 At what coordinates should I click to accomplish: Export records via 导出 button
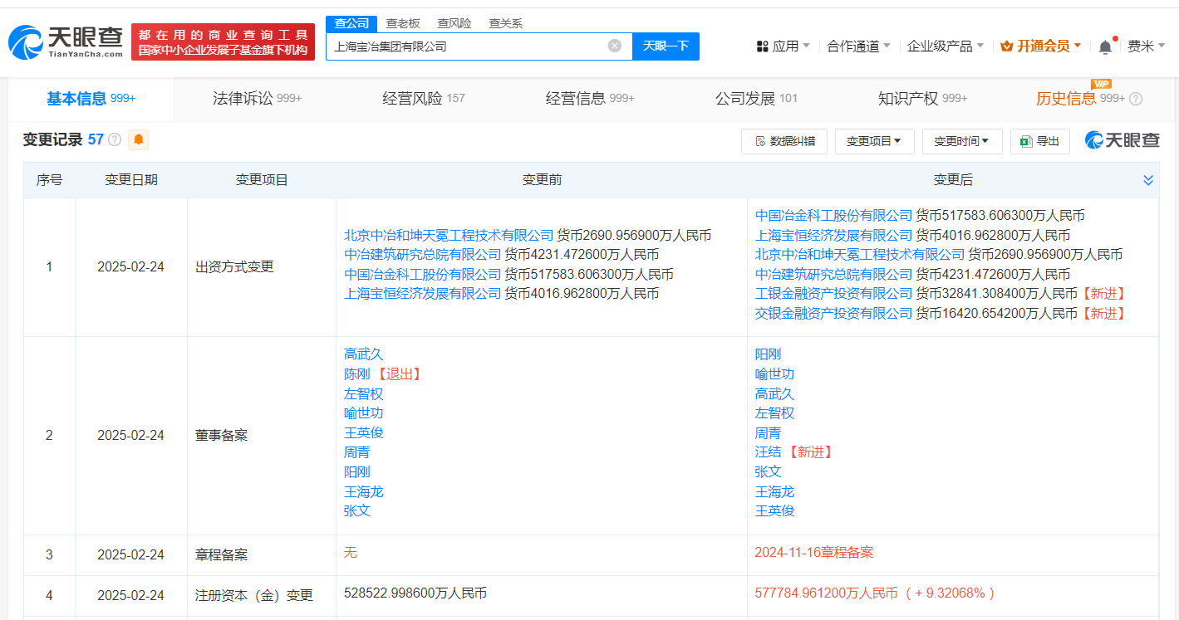click(x=1039, y=142)
